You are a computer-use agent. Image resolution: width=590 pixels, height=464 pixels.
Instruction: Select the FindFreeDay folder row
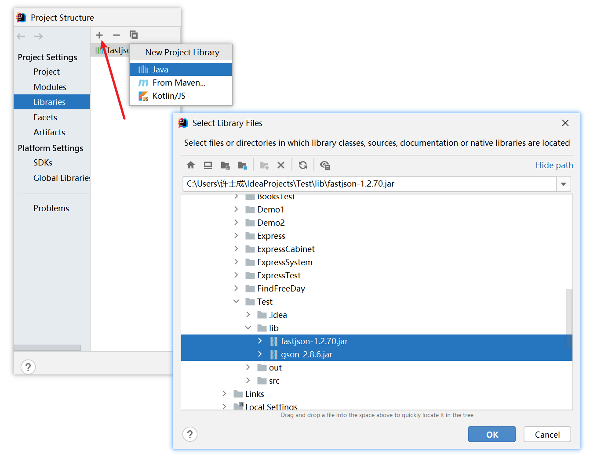pyautogui.click(x=376, y=288)
